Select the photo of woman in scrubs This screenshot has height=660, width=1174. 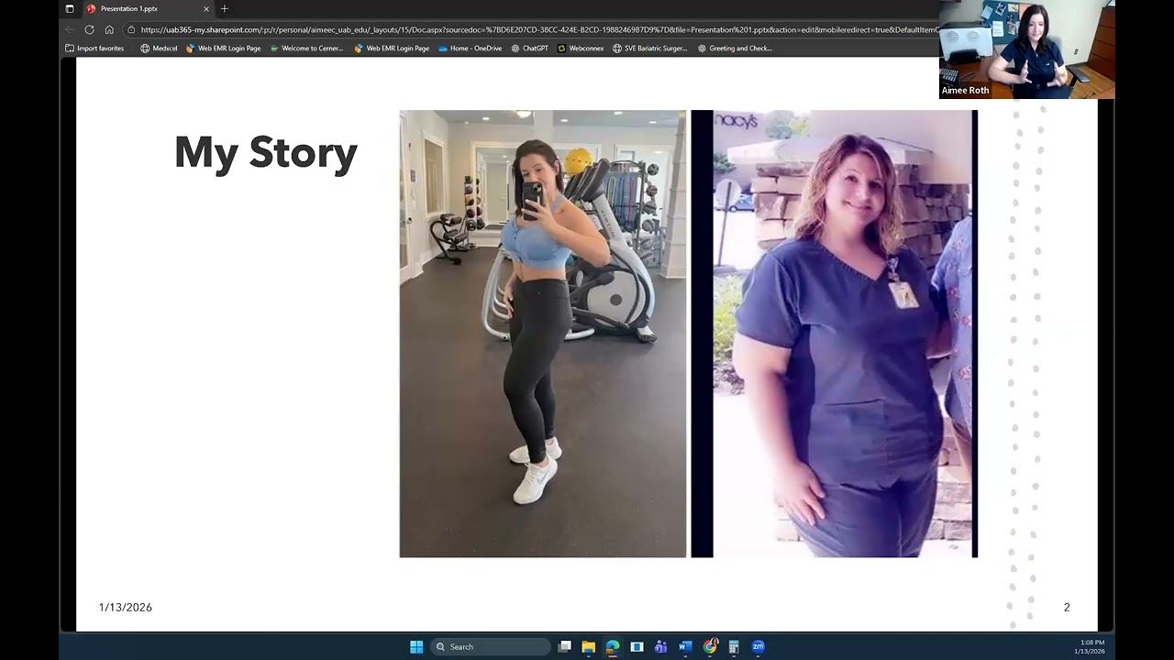point(835,334)
